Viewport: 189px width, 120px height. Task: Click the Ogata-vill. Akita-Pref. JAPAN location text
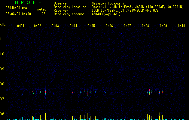[x=138, y=7]
